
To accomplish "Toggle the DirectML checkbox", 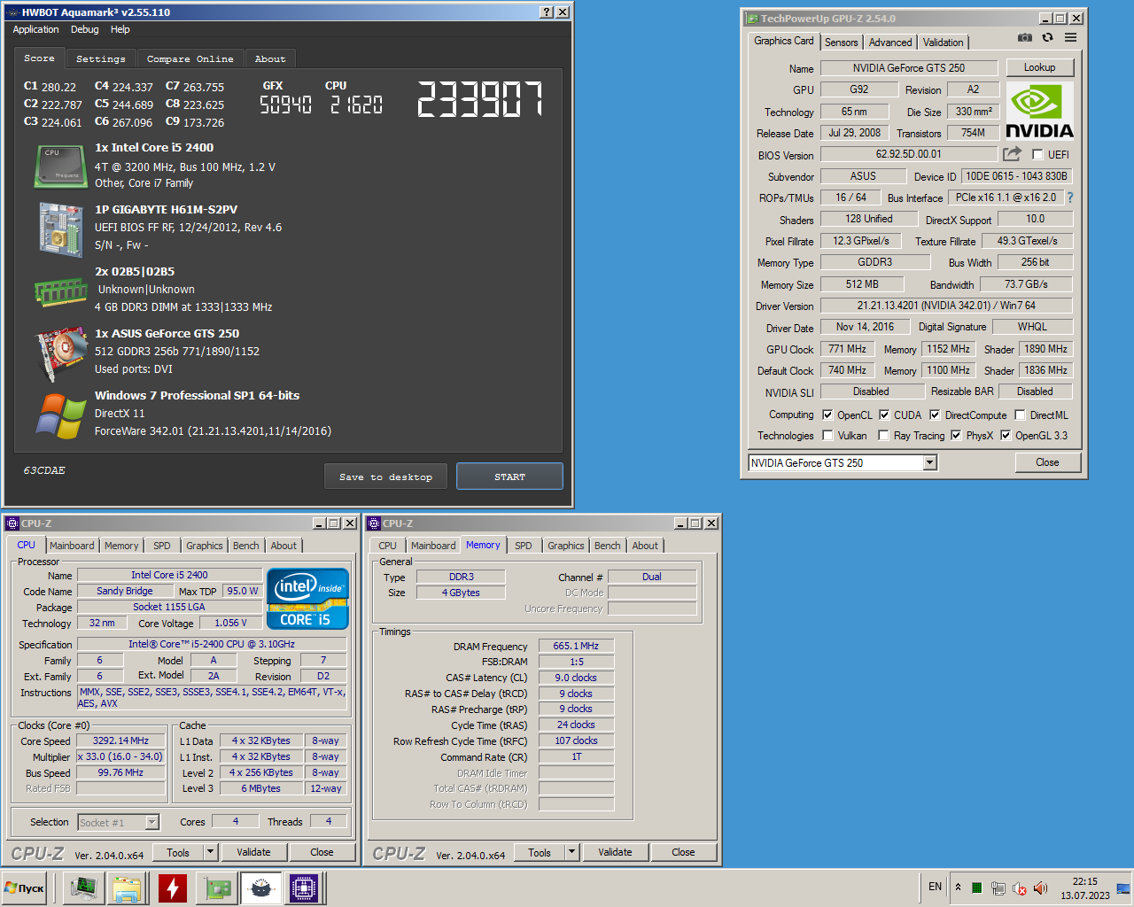I will (x=1020, y=415).
